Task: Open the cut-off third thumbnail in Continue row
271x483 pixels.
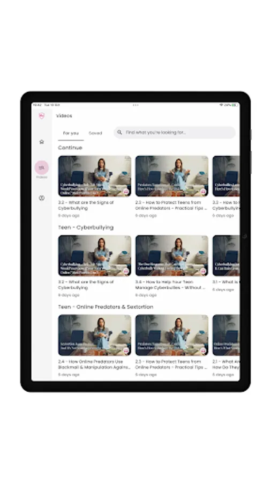Action: [226, 176]
